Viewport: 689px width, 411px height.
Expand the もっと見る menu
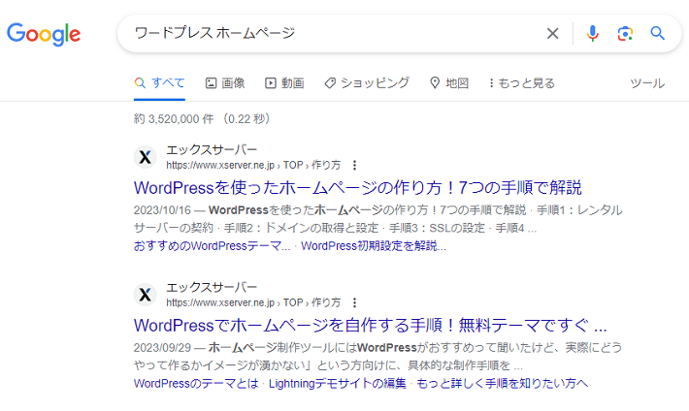(x=521, y=83)
